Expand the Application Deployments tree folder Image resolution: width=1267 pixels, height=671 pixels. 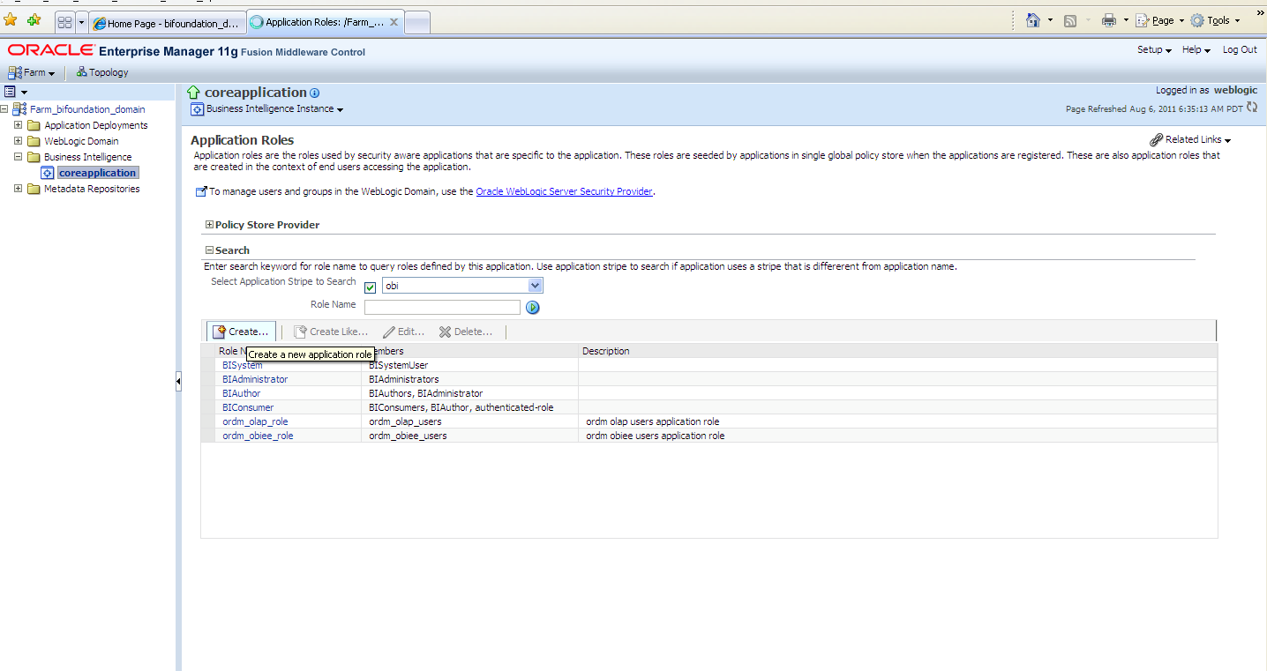18,125
